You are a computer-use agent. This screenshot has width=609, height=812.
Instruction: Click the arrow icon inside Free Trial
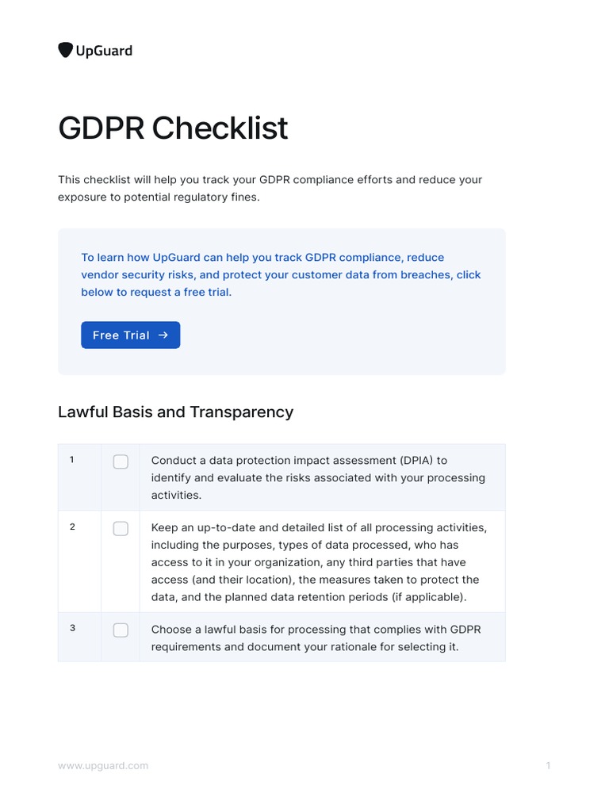pos(163,335)
